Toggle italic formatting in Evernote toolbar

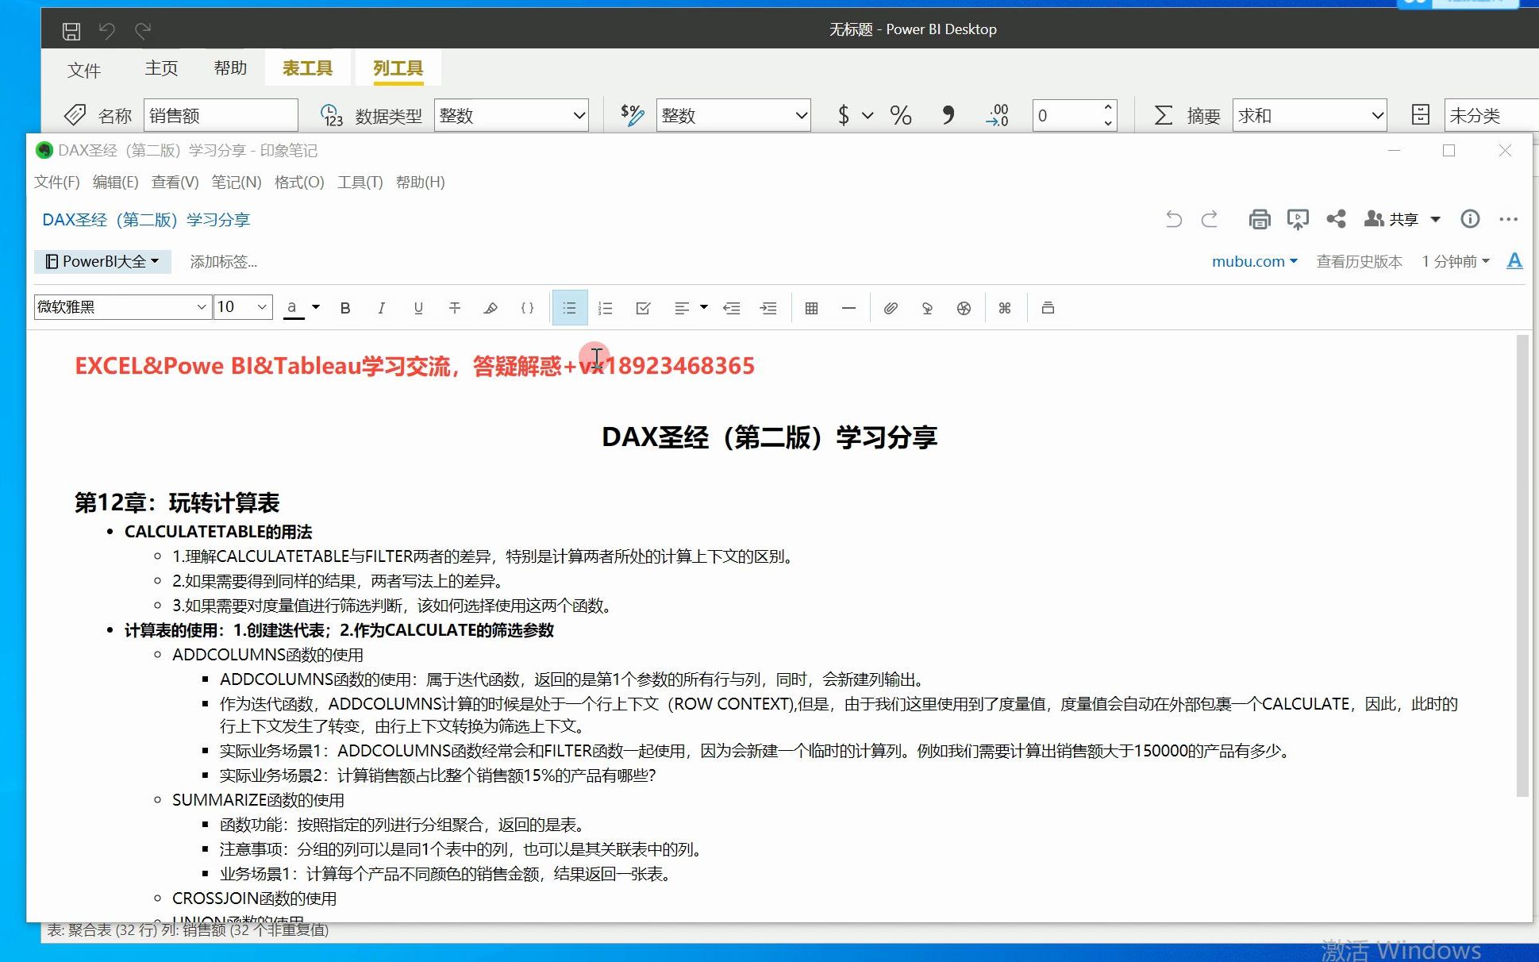click(382, 308)
